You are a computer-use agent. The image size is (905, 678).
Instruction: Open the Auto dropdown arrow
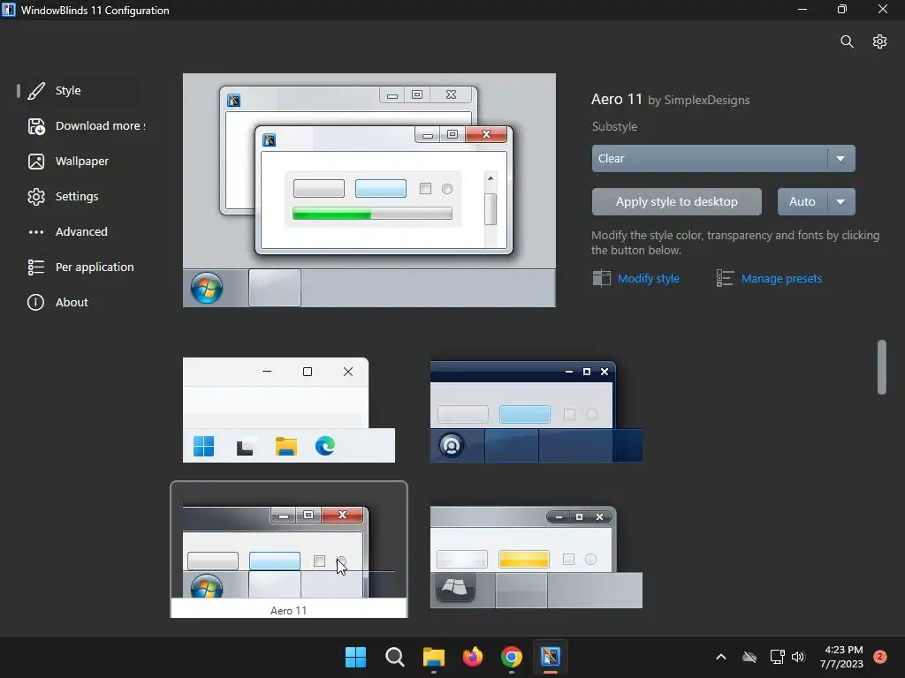coord(841,202)
